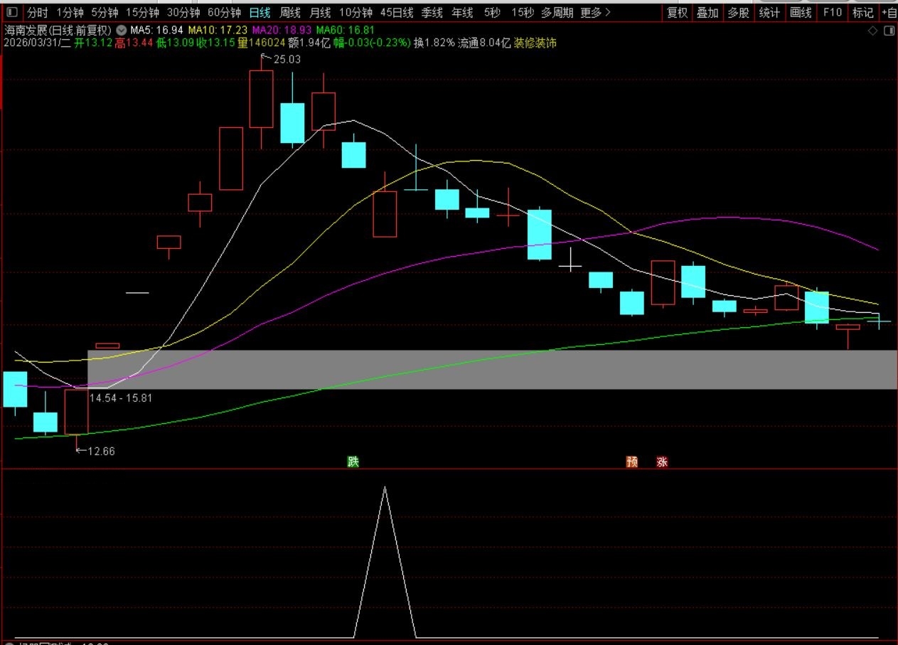
Task: Click the 装修装饰 industry sector link
Action: (535, 43)
